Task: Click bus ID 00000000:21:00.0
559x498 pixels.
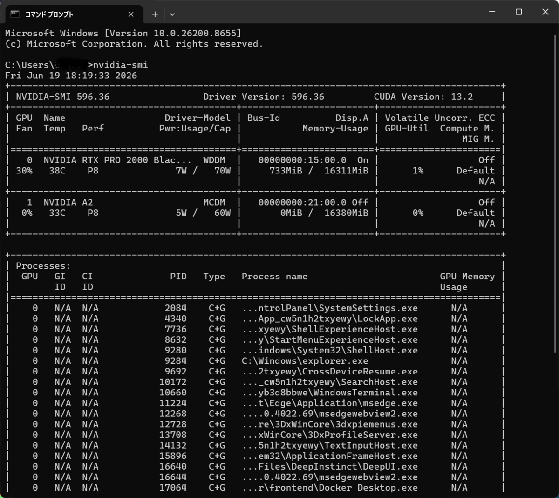Action: [302, 202]
